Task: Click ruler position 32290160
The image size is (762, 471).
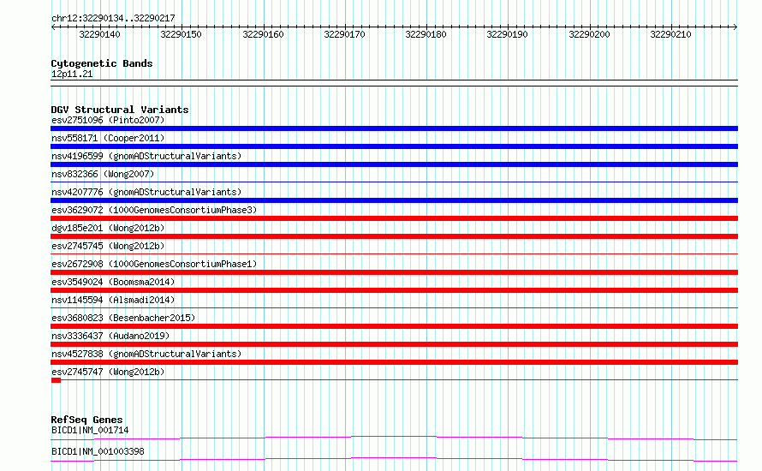Action: point(263,34)
